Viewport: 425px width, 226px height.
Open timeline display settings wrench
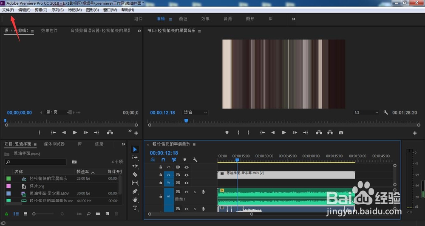coord(195,160)
